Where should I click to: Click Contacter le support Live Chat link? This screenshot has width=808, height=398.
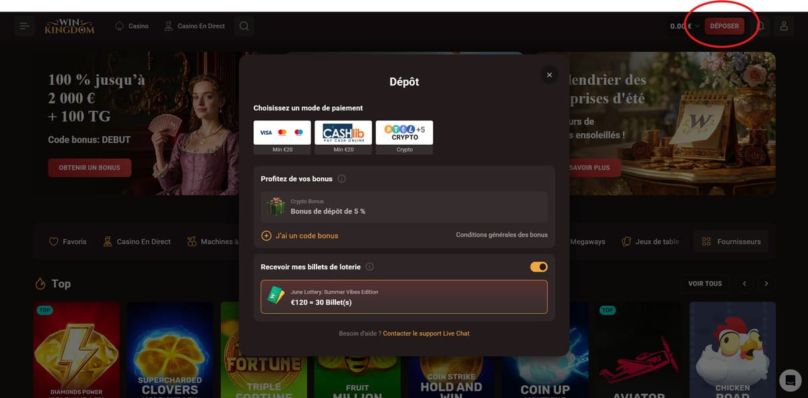pyautogui.click(x=426, y=333)
